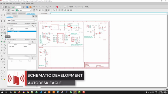Select the Delete trash tool
Viewport: 168px width, 94px height.
(2, 30)
